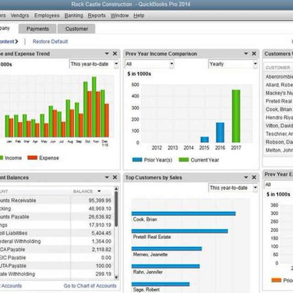Close the Account Balances panel
Viewport: 293px width, 293px height.
pyautogui.click(x=115, y=177)
